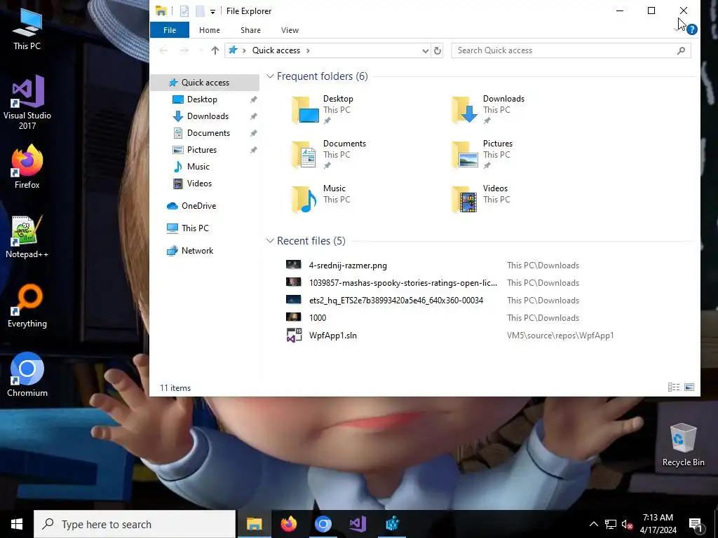The width and height of the screenshot is (718, 538).
Task: Click the Properties quick access toolbar icon
Action: (x=184, y=11)
